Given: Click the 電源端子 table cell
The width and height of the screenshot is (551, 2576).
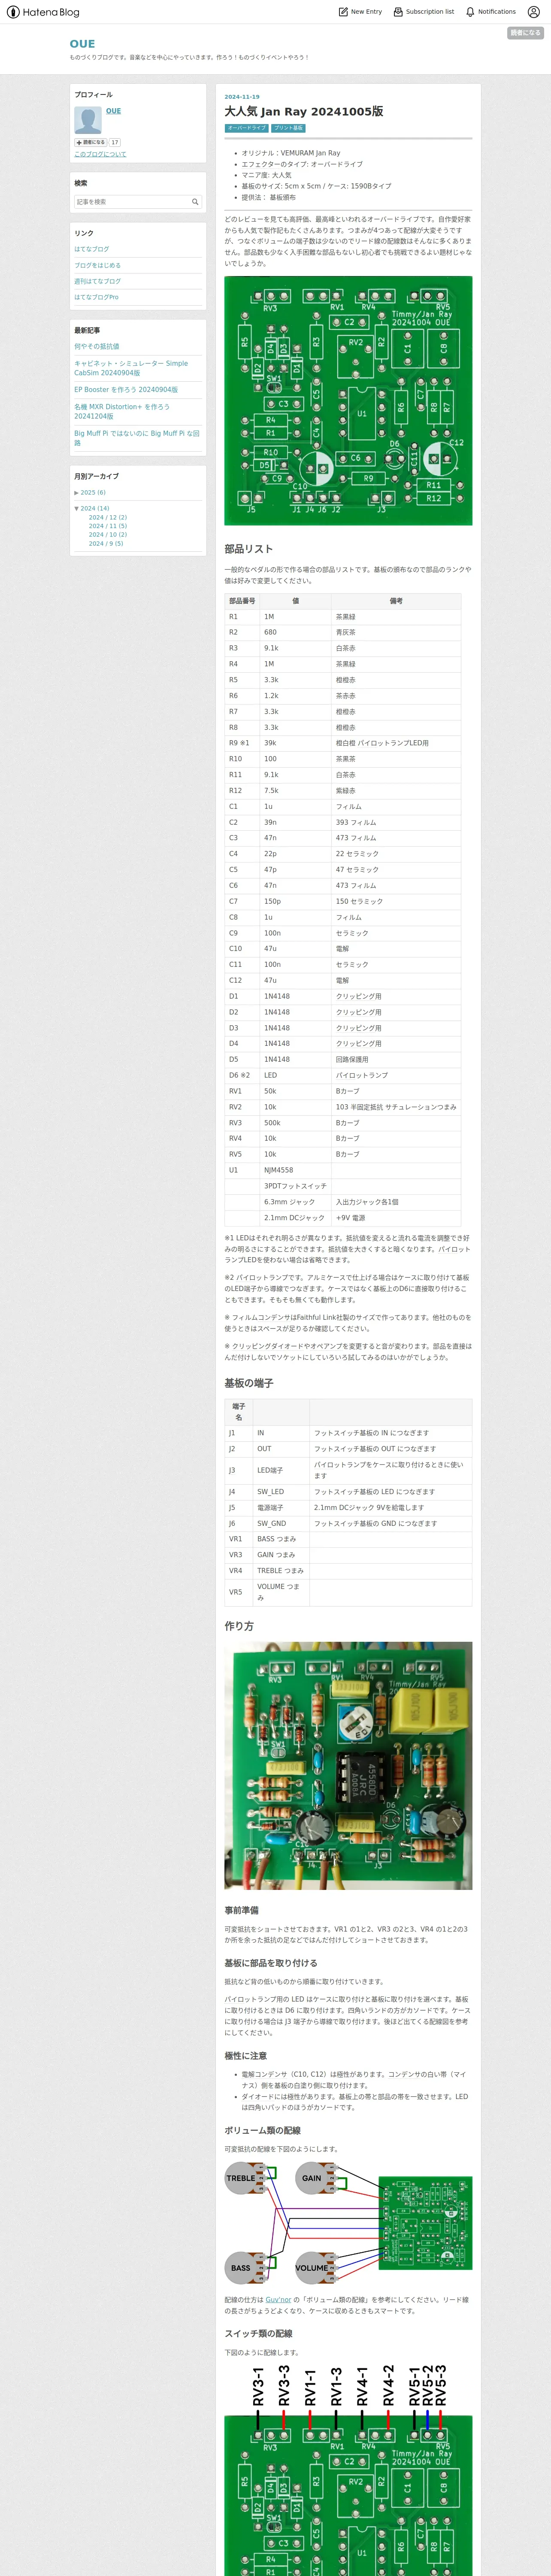Looking at the screenshot, I should (281, 1507).
